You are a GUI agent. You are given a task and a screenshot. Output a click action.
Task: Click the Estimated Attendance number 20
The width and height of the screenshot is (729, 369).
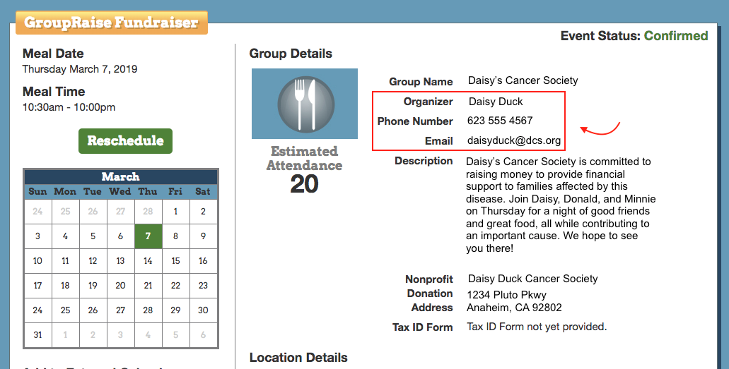(x=304, y=184)
